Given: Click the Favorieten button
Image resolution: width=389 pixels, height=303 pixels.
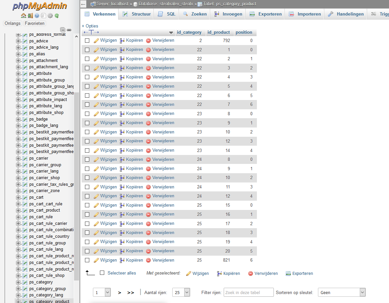Looking at the screenshot, I should click(x=35, y=23).
